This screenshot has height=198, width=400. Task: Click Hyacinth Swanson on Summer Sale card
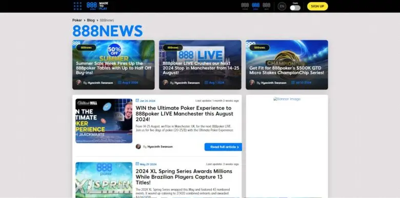(x=100, y=83)
